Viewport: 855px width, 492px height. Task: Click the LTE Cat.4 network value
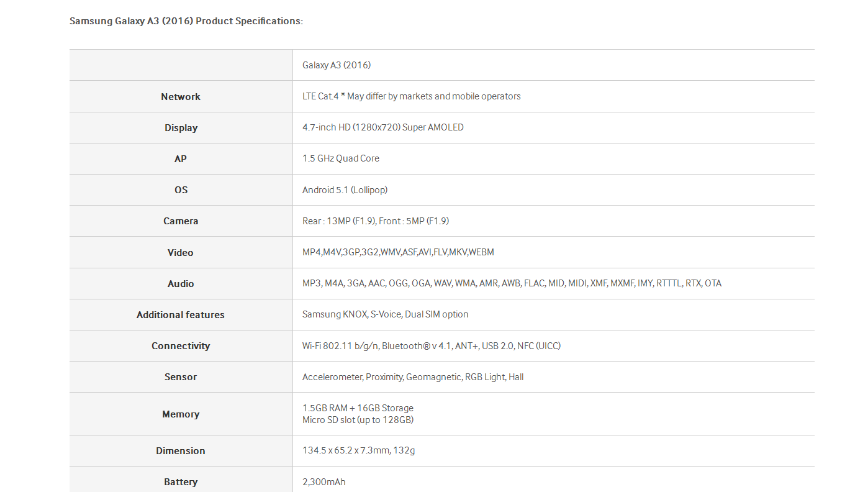411,96
